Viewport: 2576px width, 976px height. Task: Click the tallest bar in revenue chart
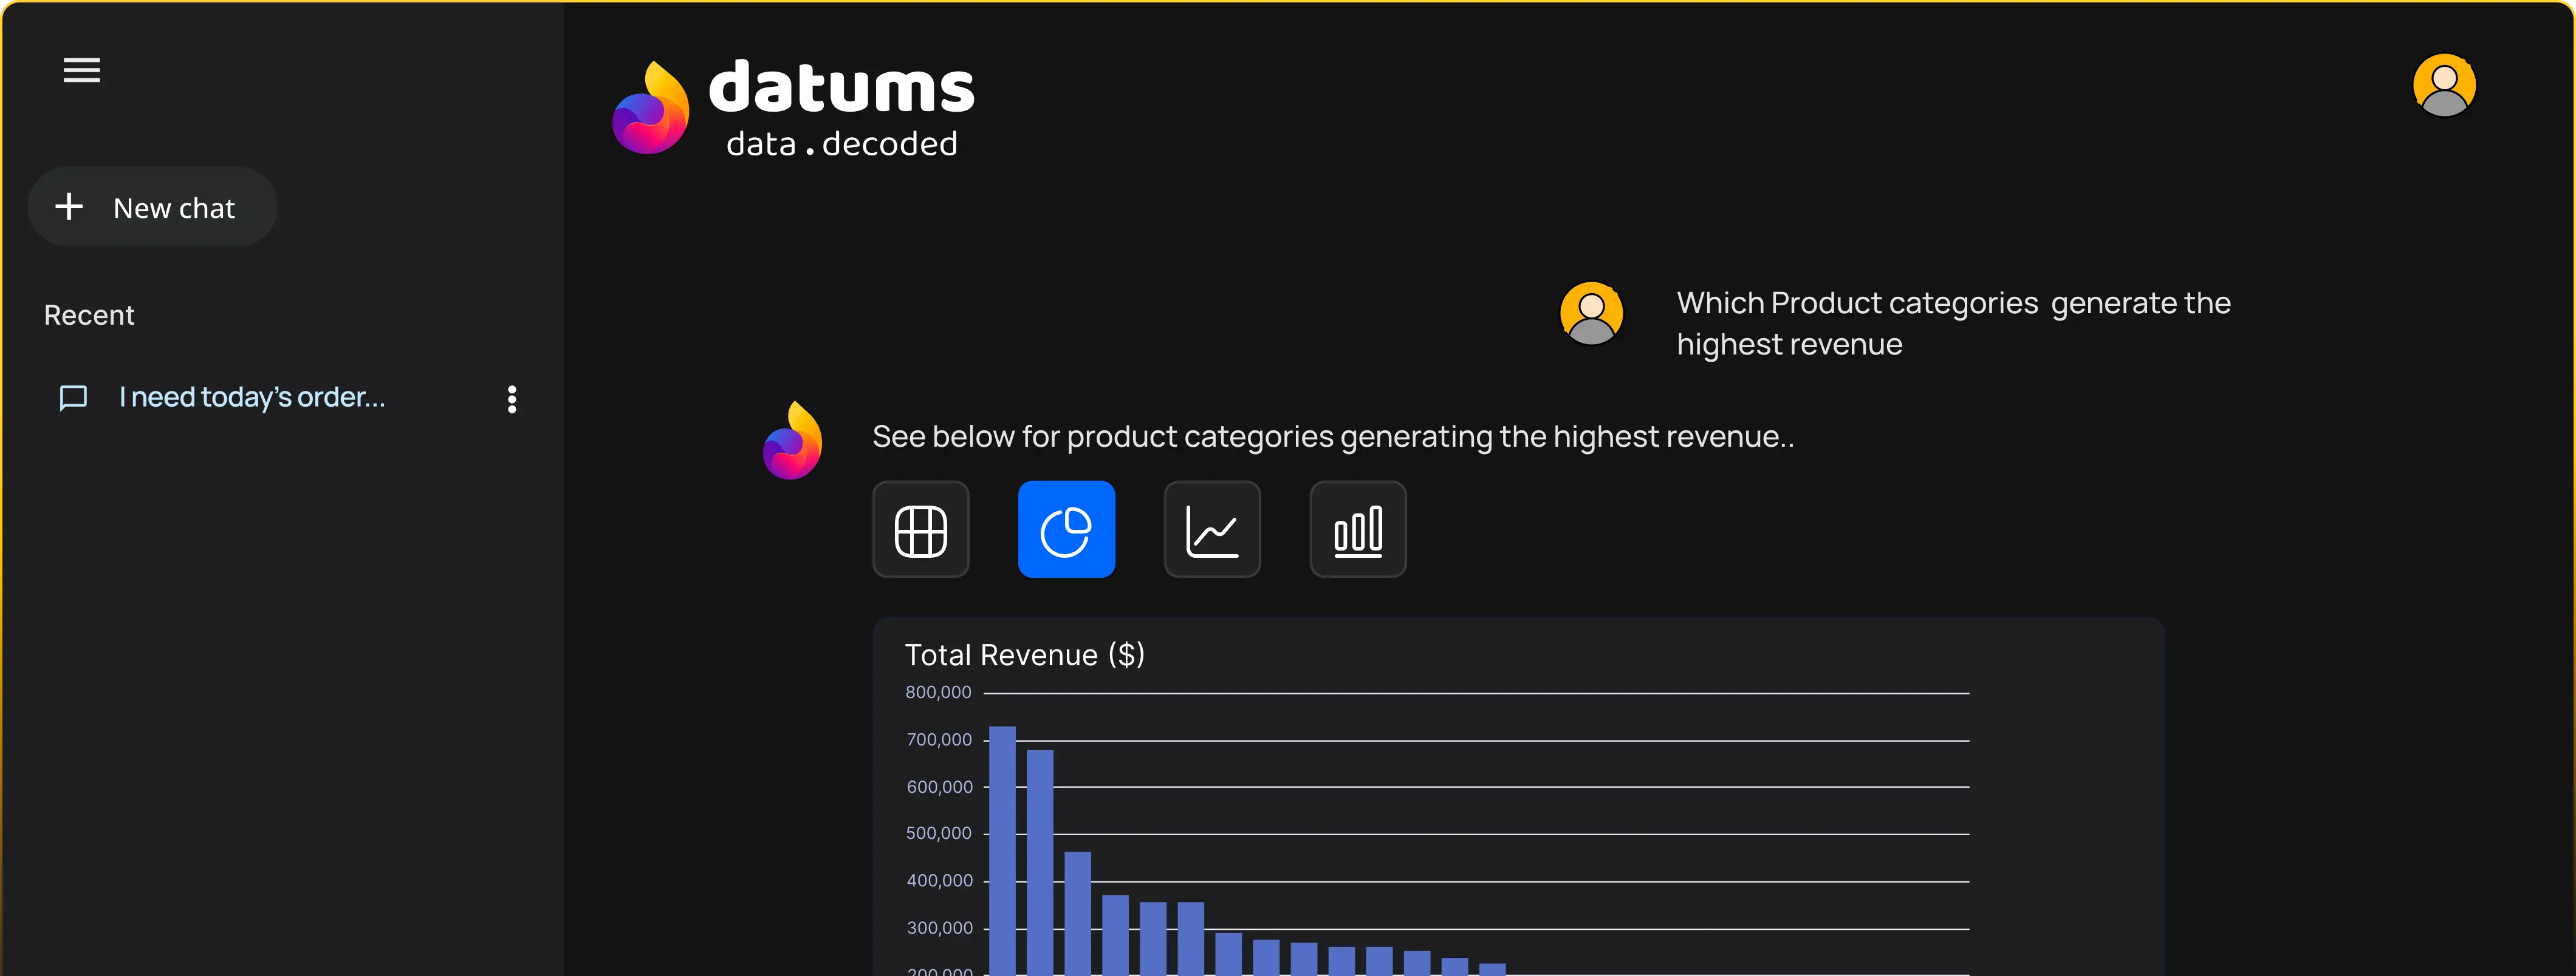point(1002,850)
